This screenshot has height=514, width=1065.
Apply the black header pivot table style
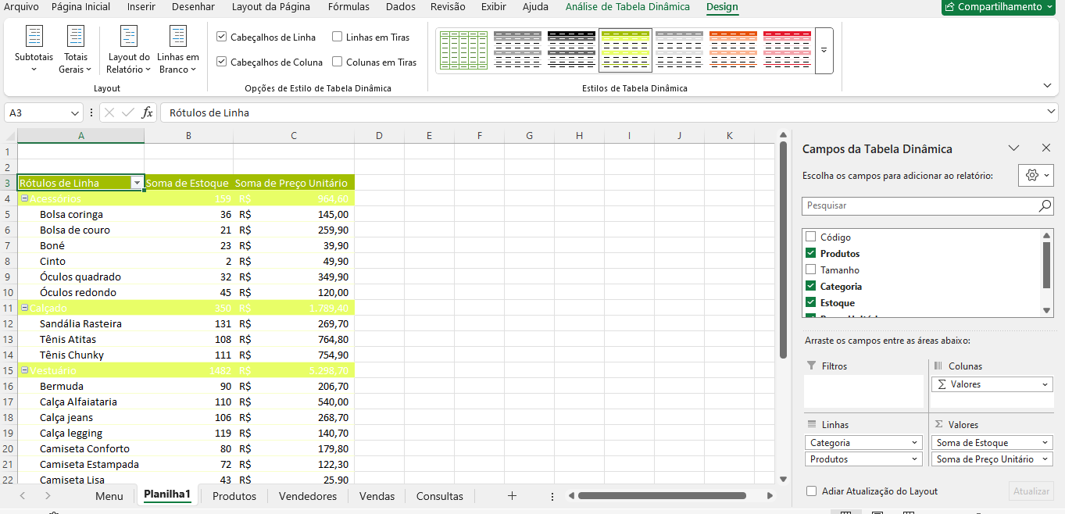[x=571, y=51]
